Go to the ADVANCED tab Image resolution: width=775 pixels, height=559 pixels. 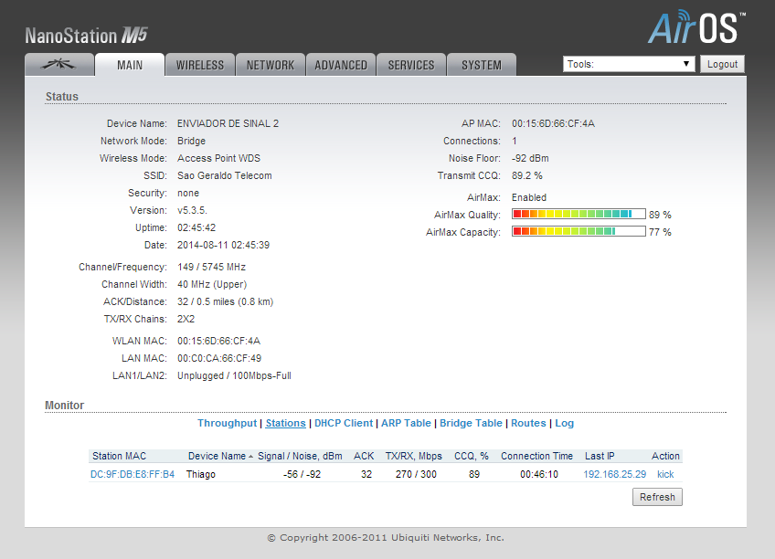point(341,65)
